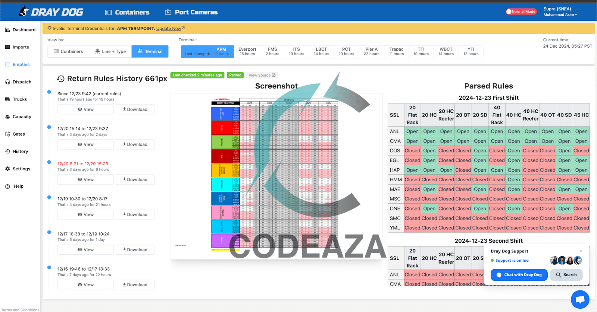Click the Imports sidebar icon
Viewport: 597px width, 312px height.
pos(7,47)
